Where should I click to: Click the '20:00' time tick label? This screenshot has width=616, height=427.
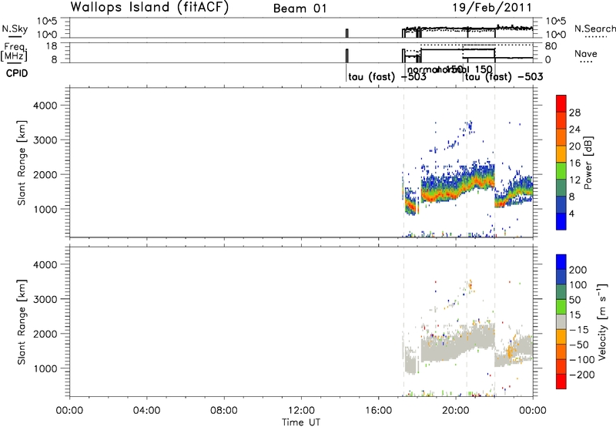455,411
